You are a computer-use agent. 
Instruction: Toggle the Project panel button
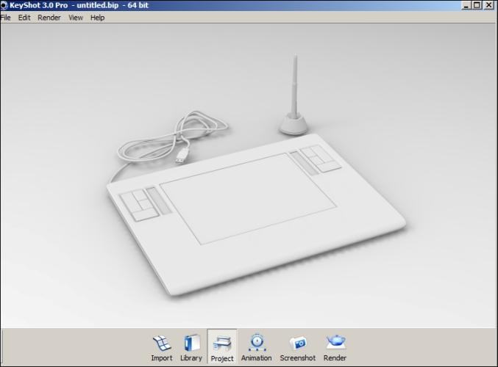[x=222, y=348]
